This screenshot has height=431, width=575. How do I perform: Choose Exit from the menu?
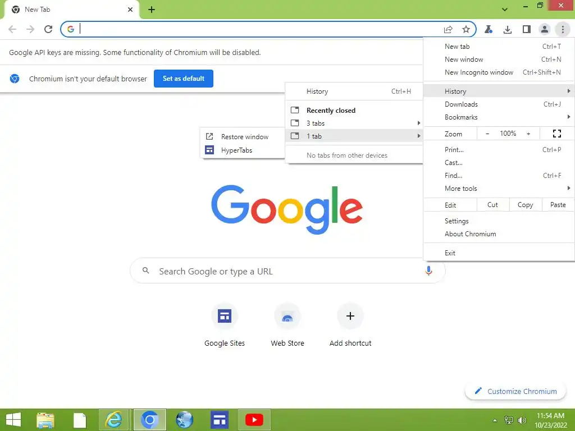499,253
